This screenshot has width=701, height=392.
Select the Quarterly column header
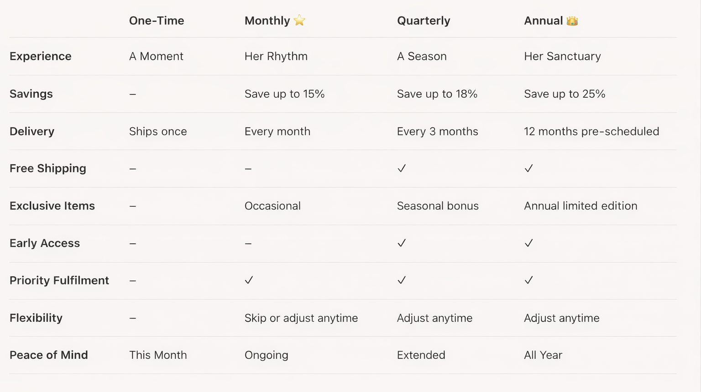(x=424, y=21)
